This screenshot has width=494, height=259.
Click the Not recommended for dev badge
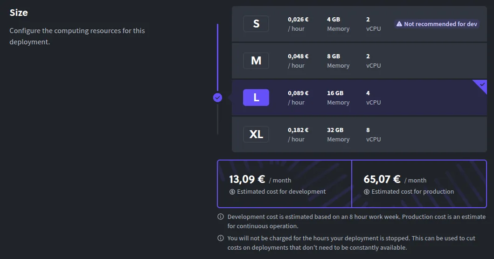tap(437, 24)
